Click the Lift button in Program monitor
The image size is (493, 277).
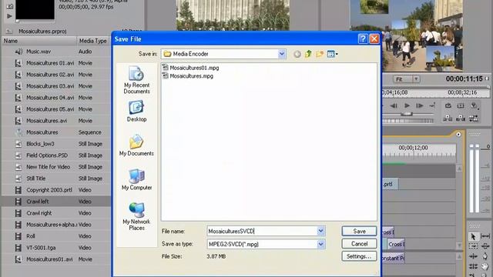click(x=448, y=118)
